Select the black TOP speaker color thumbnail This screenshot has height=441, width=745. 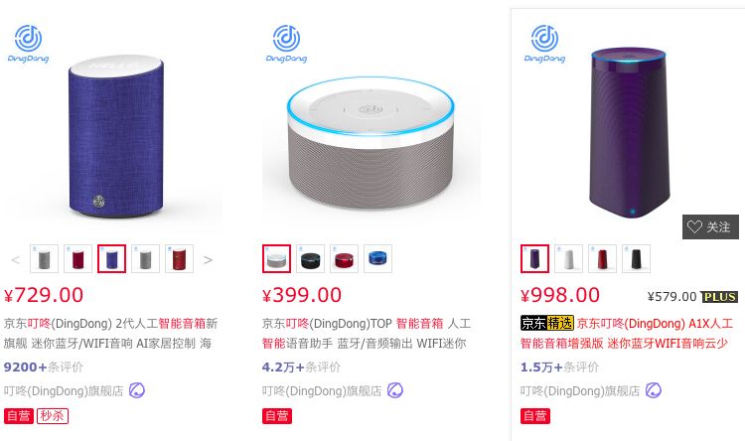tap(310, 259)
